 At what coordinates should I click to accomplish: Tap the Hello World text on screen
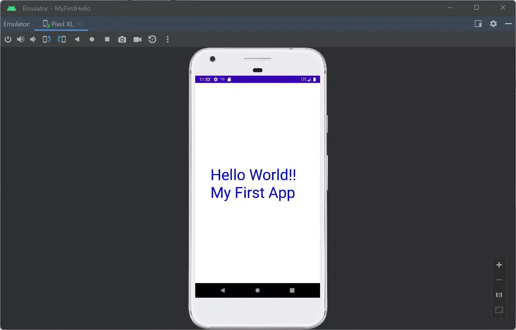click(x=253, y=175)
